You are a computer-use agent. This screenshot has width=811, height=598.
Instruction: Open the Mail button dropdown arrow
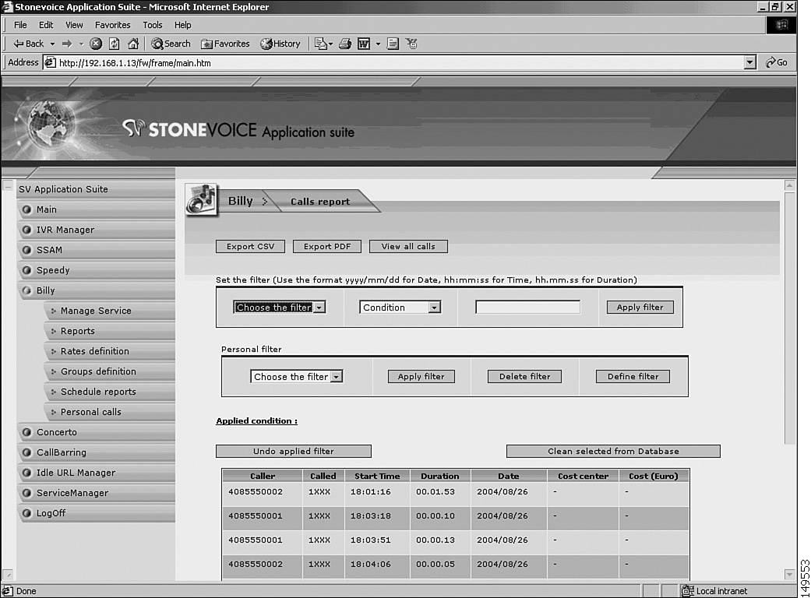coord(330,44)
